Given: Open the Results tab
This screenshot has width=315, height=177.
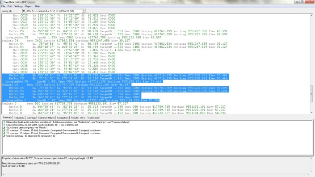Looking at the screenshot, I should (x=74, y=118).
